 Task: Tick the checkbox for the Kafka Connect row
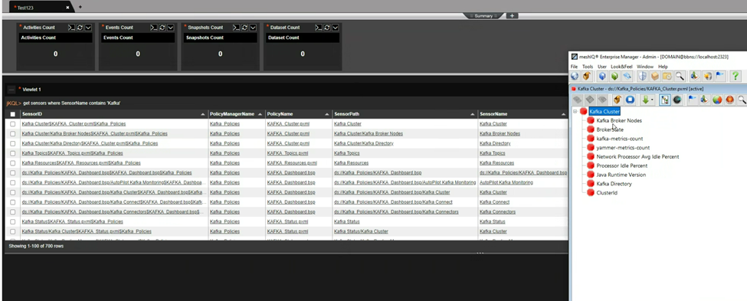tap(13, 202)
